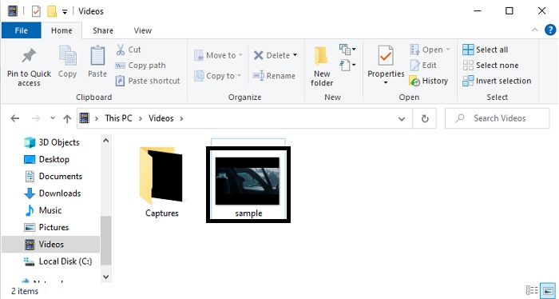The image size is (559, 299).
Task: Open the New item dropdown icon
Action: (347, 49)
